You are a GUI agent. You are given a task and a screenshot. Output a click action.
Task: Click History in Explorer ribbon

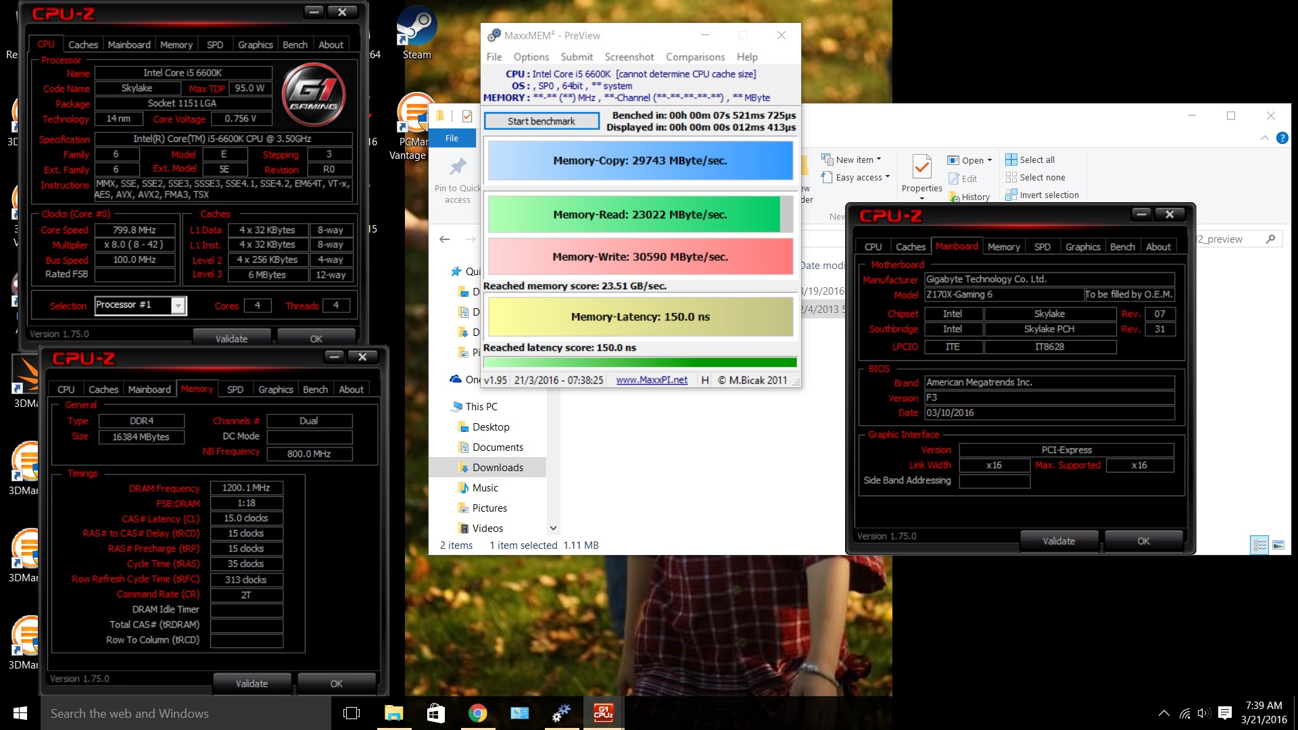coord(969,197)
